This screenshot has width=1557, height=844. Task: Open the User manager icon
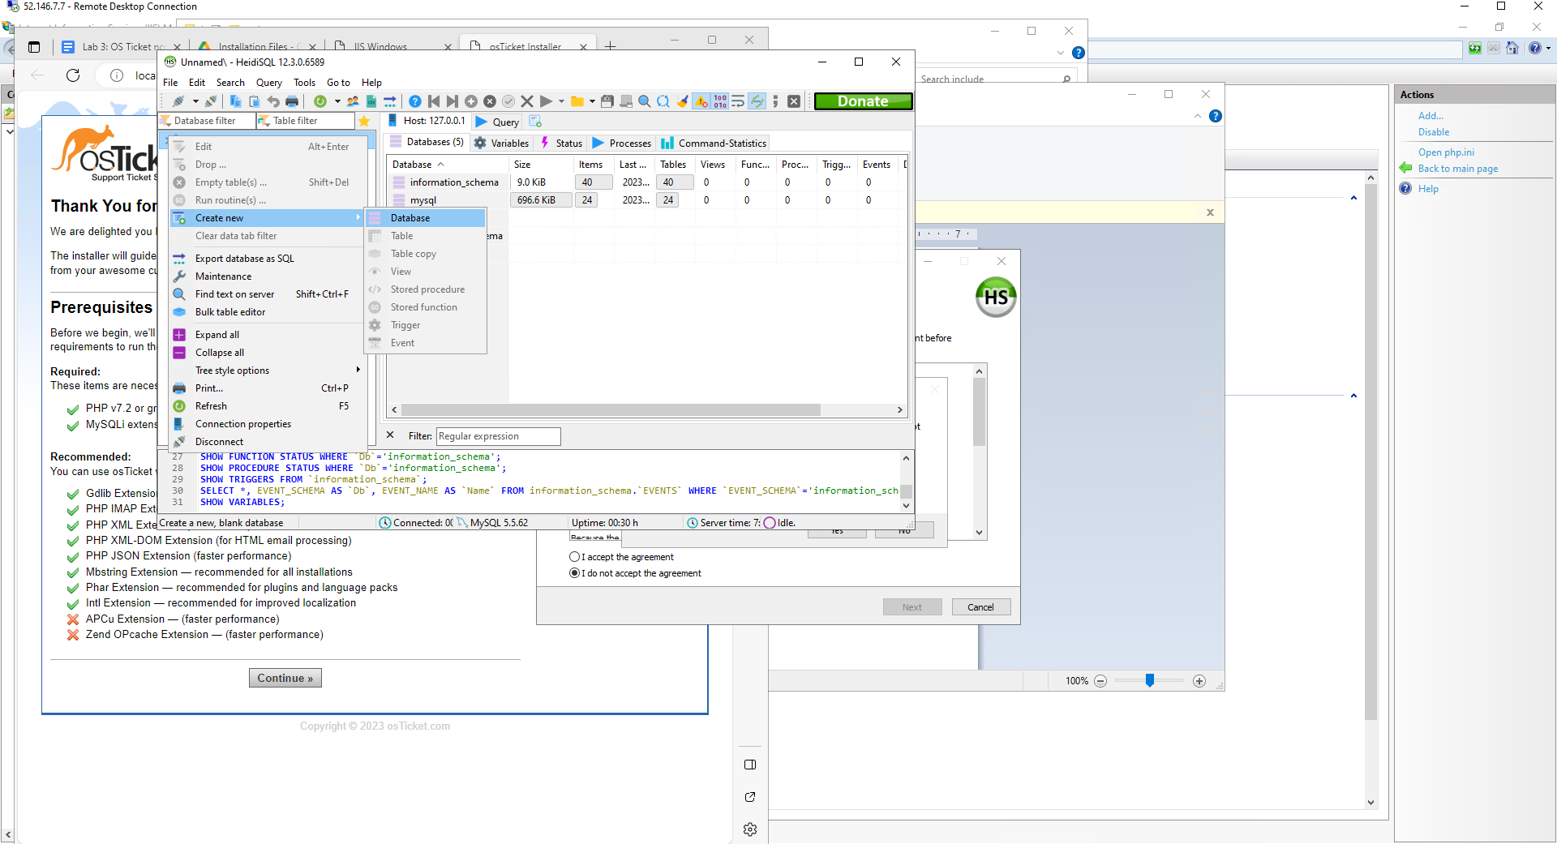pyautogui.click(x=353, y=101)
